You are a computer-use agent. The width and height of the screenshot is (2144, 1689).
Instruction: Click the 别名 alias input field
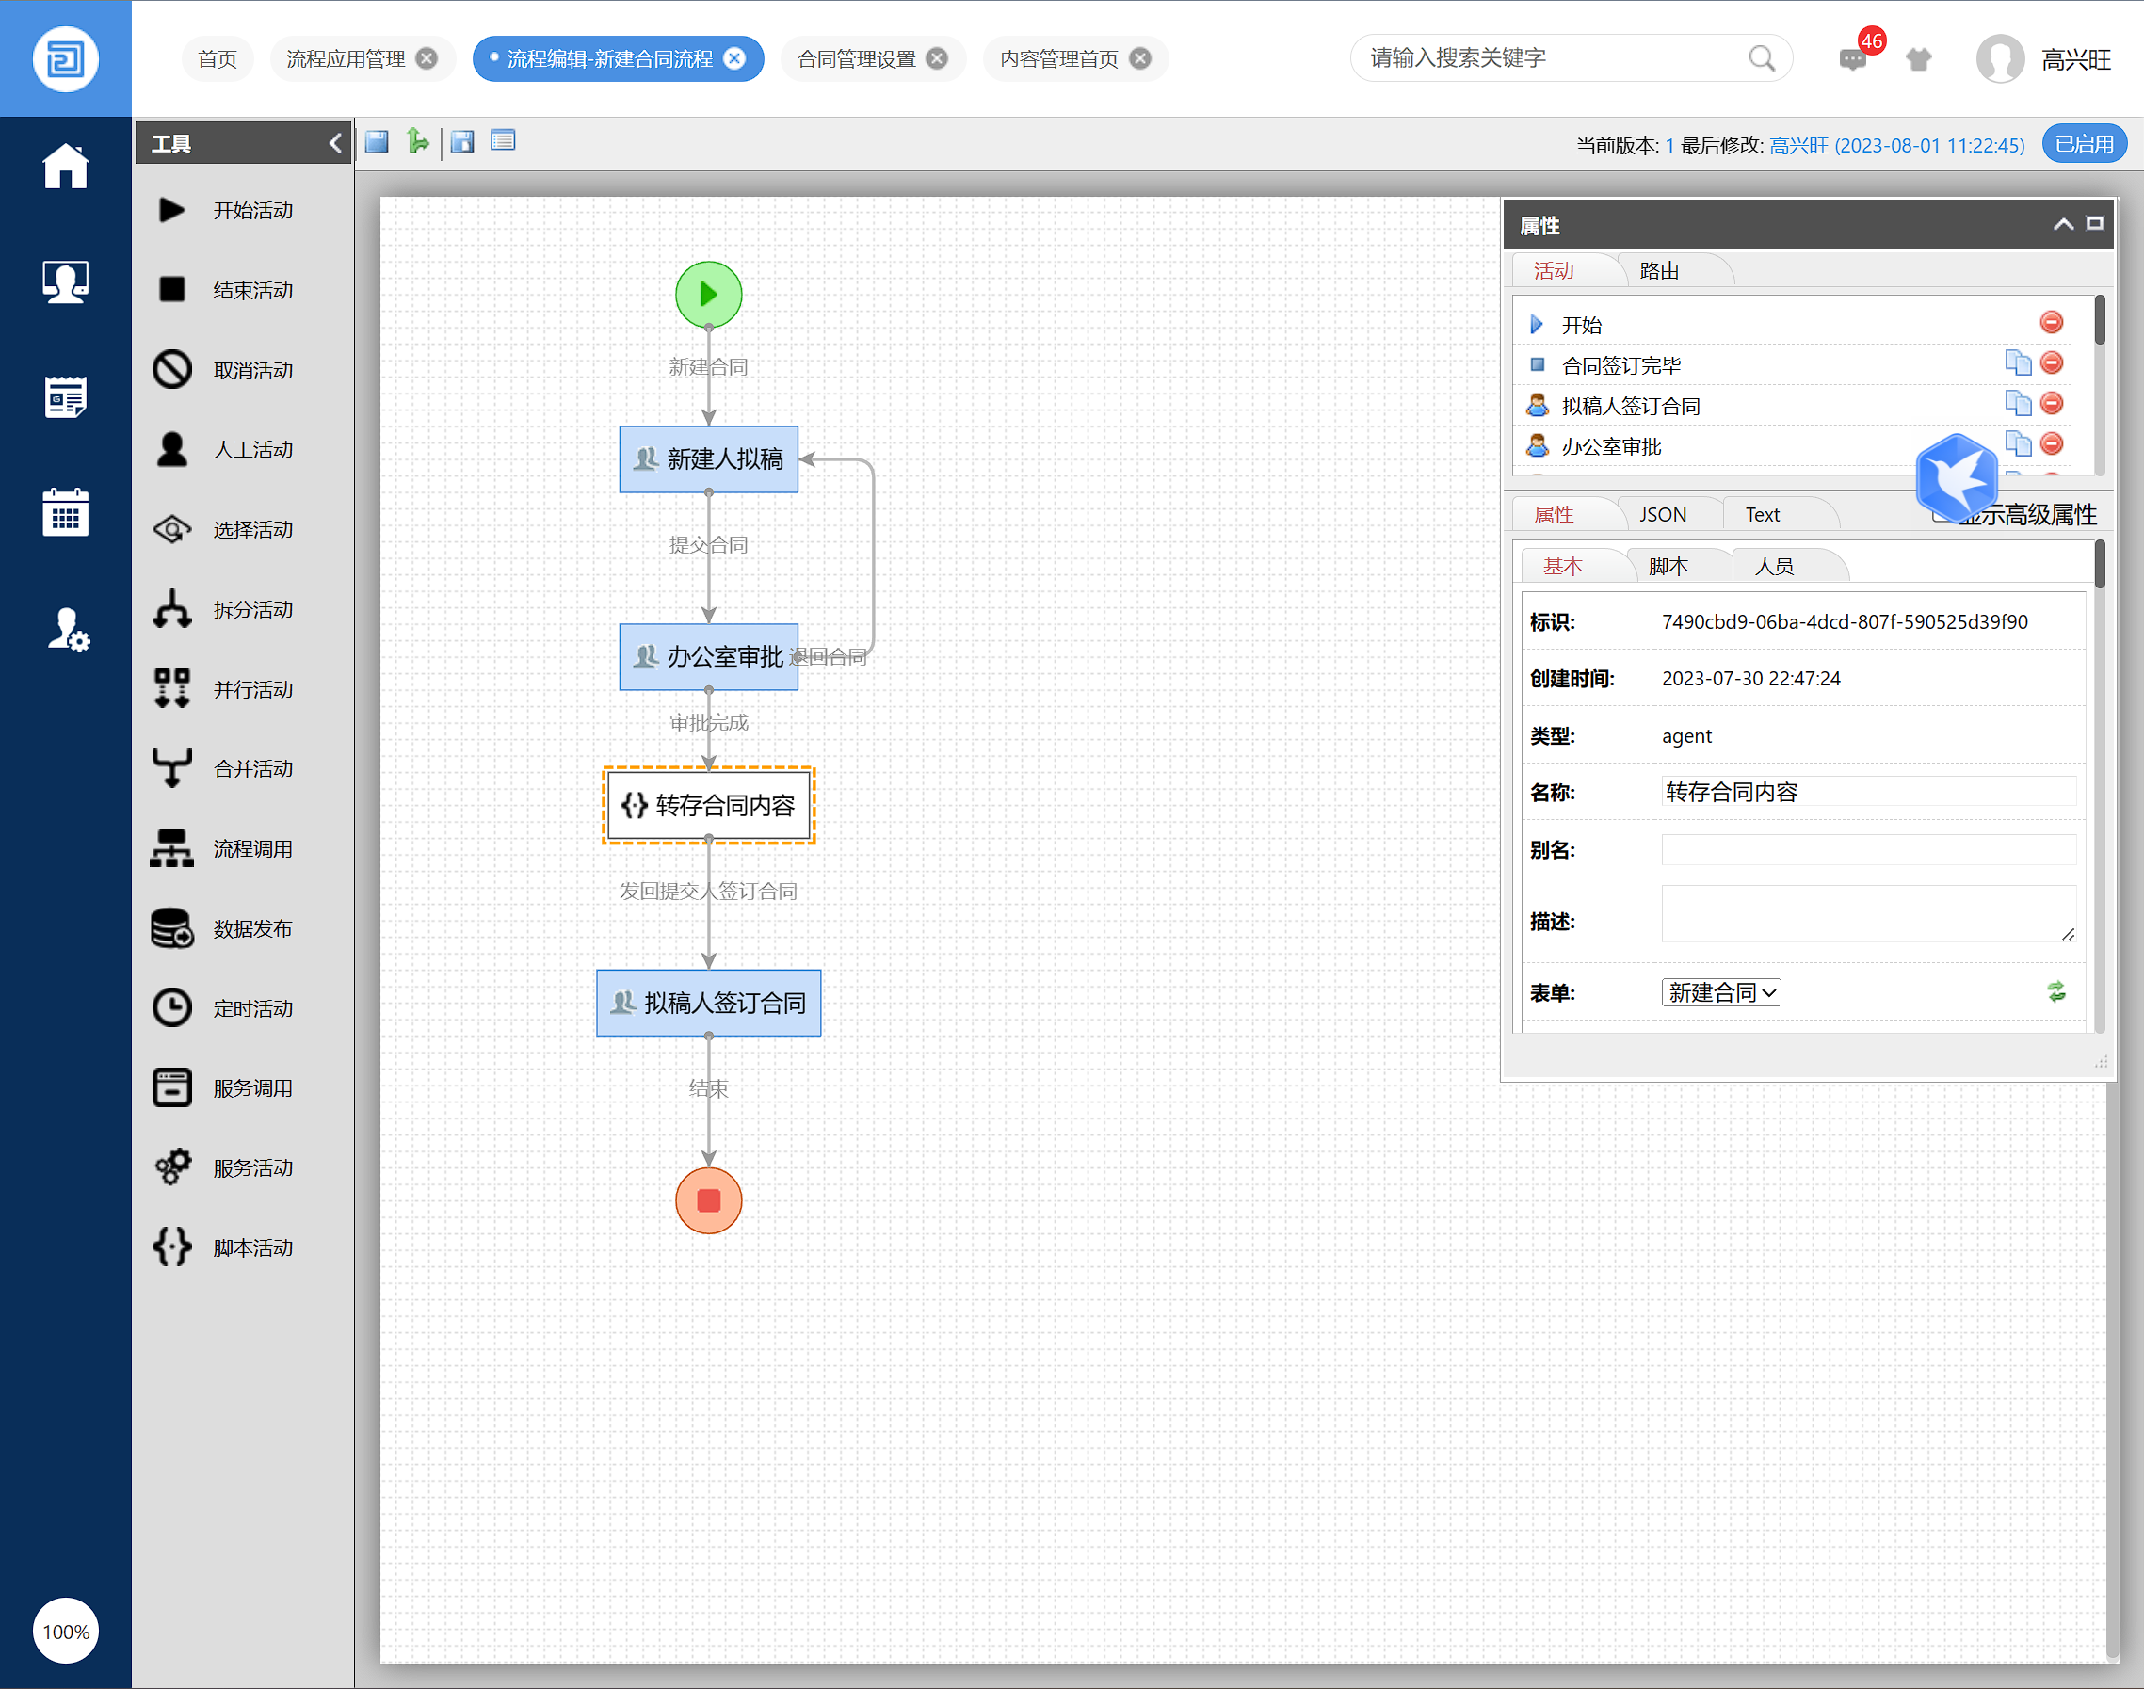[x=1867, y=849]
